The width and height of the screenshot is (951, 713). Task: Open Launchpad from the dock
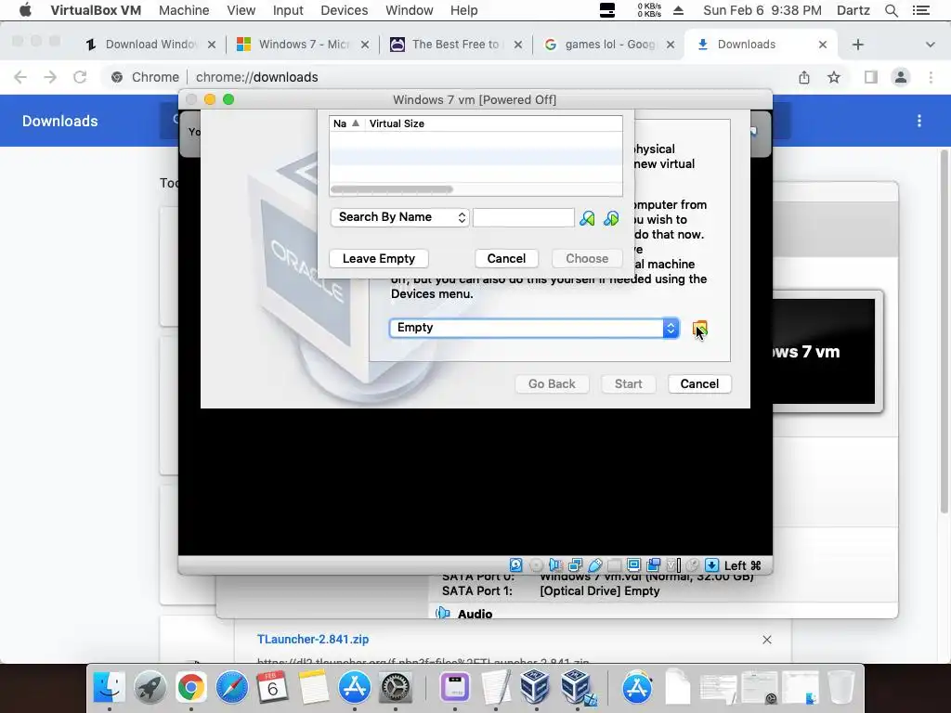tap(150, 688)
